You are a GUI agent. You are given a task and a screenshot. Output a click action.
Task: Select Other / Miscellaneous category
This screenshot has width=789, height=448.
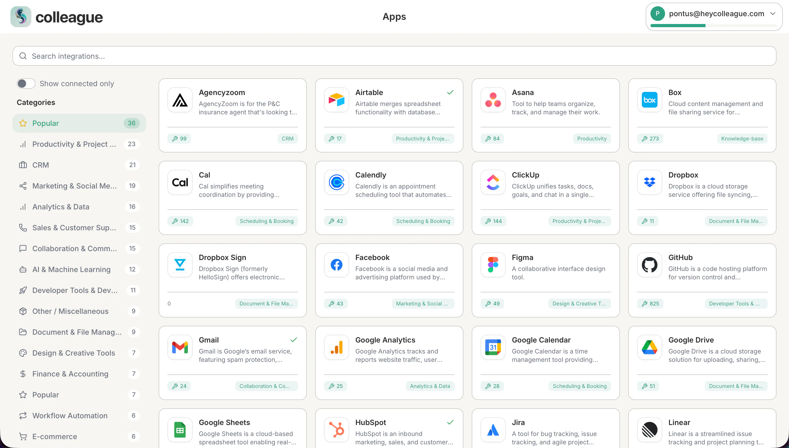tap(79, 311)
